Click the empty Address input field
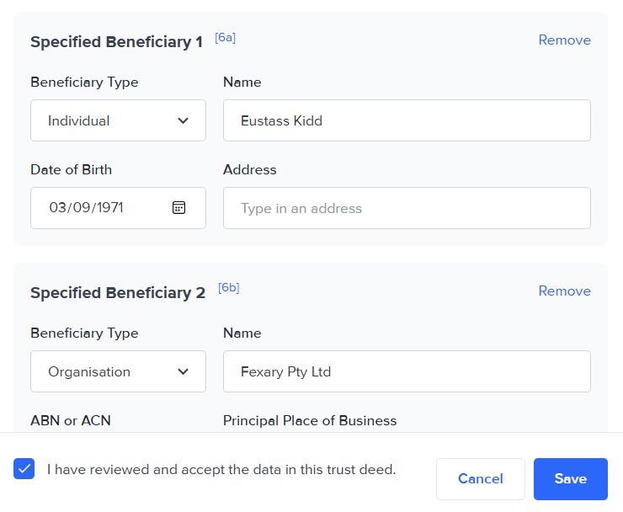 [407, 208]
